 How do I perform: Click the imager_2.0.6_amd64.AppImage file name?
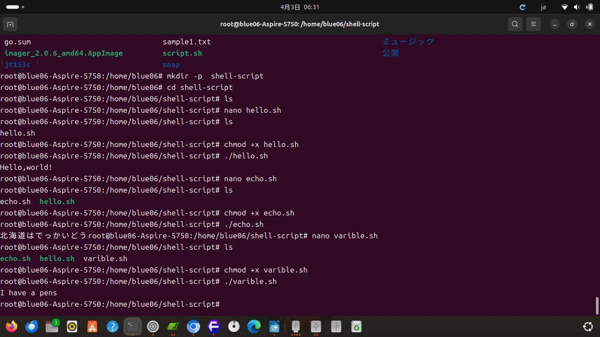pyautogui.click(x=63, y=53)
